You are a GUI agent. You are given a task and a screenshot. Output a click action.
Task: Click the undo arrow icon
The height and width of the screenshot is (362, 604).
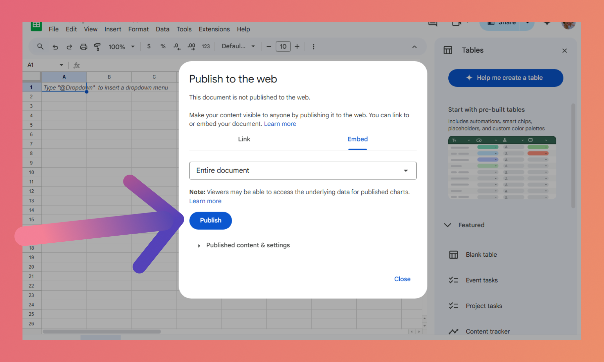click(55, 47)
